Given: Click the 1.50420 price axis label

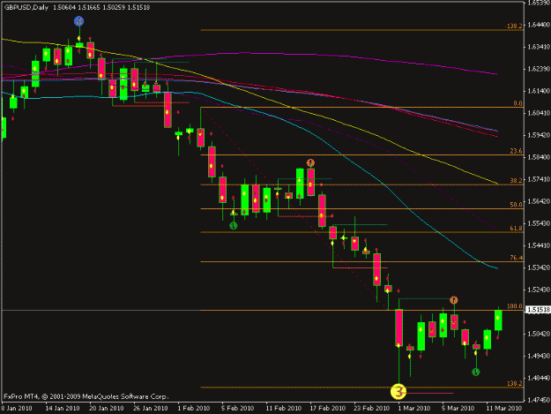Looking at the screenshot, I should (x=538, y=334).
